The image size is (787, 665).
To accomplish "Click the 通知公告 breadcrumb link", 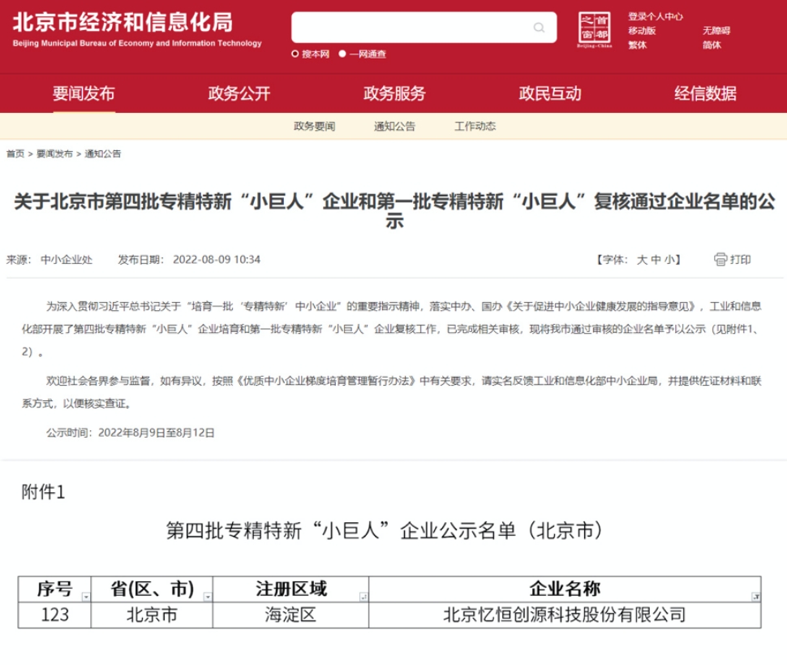I will coord(103,153).
